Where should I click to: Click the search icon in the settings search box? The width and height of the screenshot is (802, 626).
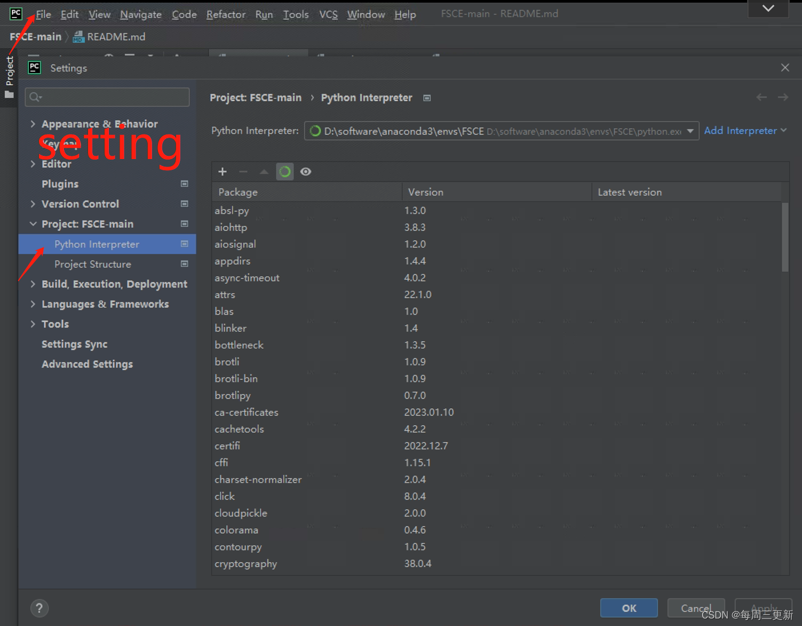point(35,97)
